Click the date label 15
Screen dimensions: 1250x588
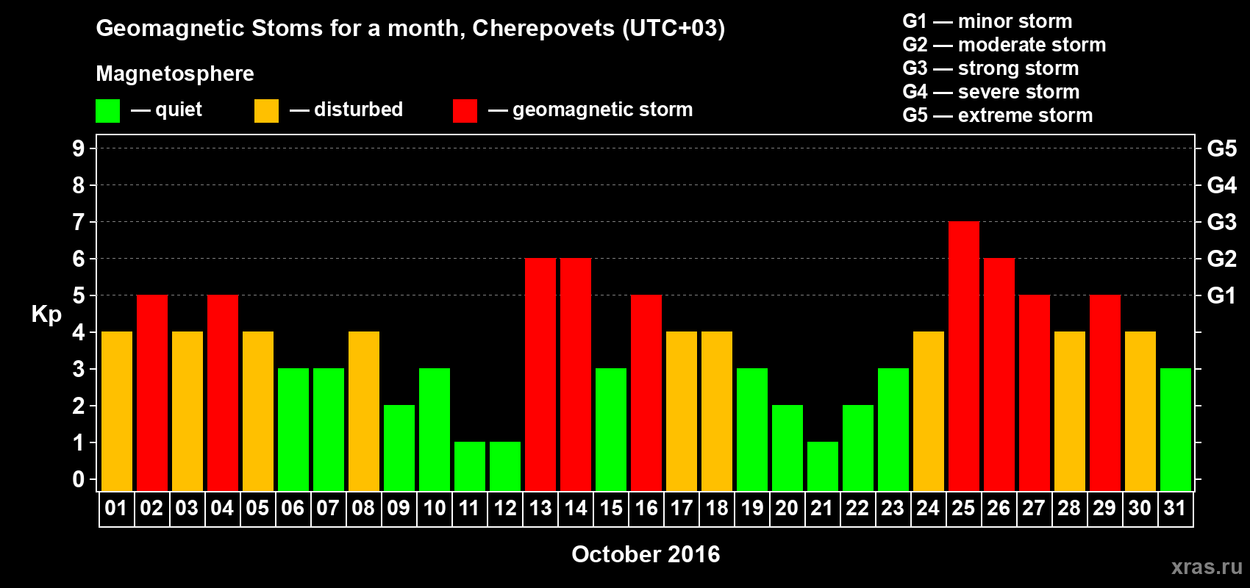(x=610, y=508)
